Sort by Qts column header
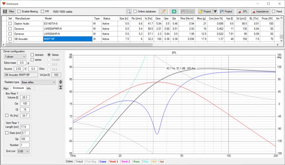This screenshot has width=285, height=165. pyautogui.click(x=174, y=19)
